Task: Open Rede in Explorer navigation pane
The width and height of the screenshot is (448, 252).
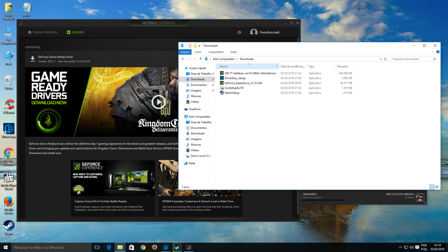Action: [x=190, y=163]
